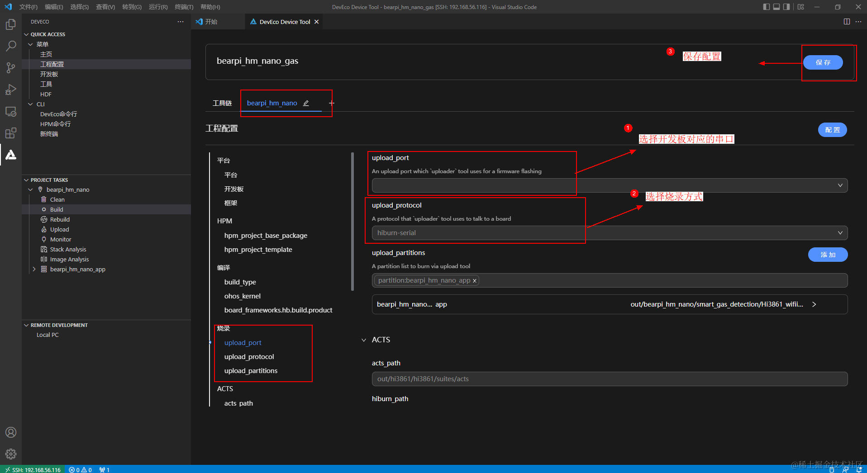867x473 pixels.
Task: Collapse the QUICK ACCESS section
Action: [26, 34]
